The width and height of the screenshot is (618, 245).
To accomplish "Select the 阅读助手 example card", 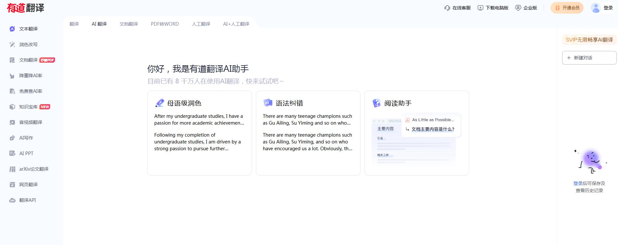I will click(417, 133).
